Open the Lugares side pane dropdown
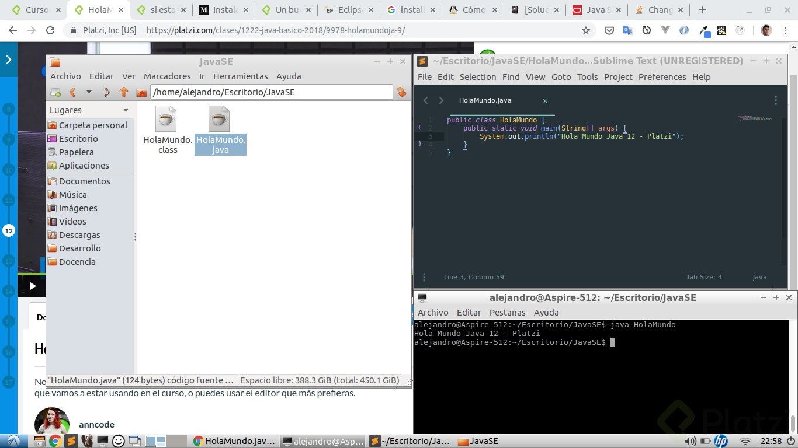Screen dimensions: 798x448 126,110
